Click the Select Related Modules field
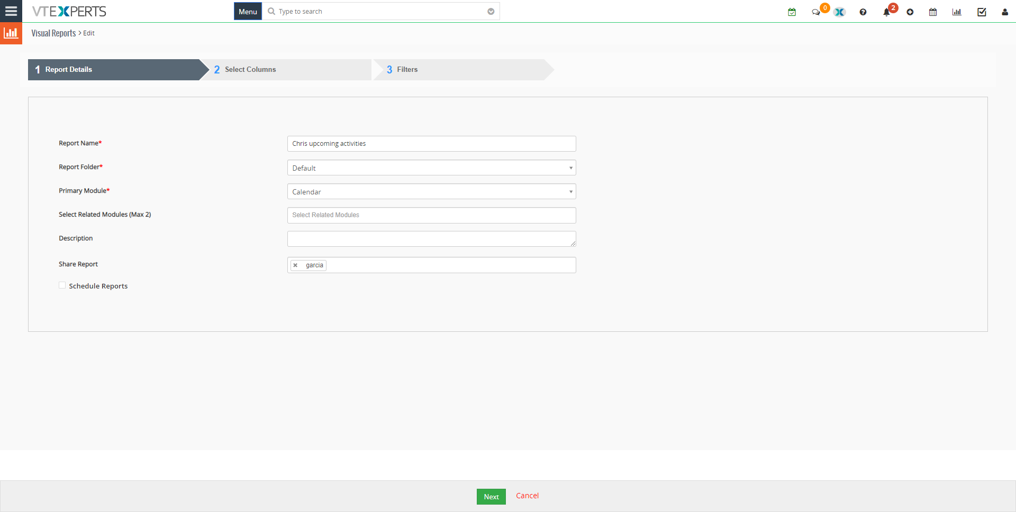This screenshot has height=512, width=1016. (431, 215)
